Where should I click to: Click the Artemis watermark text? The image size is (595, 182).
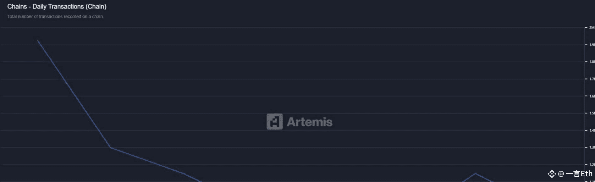tap(309, 122)
